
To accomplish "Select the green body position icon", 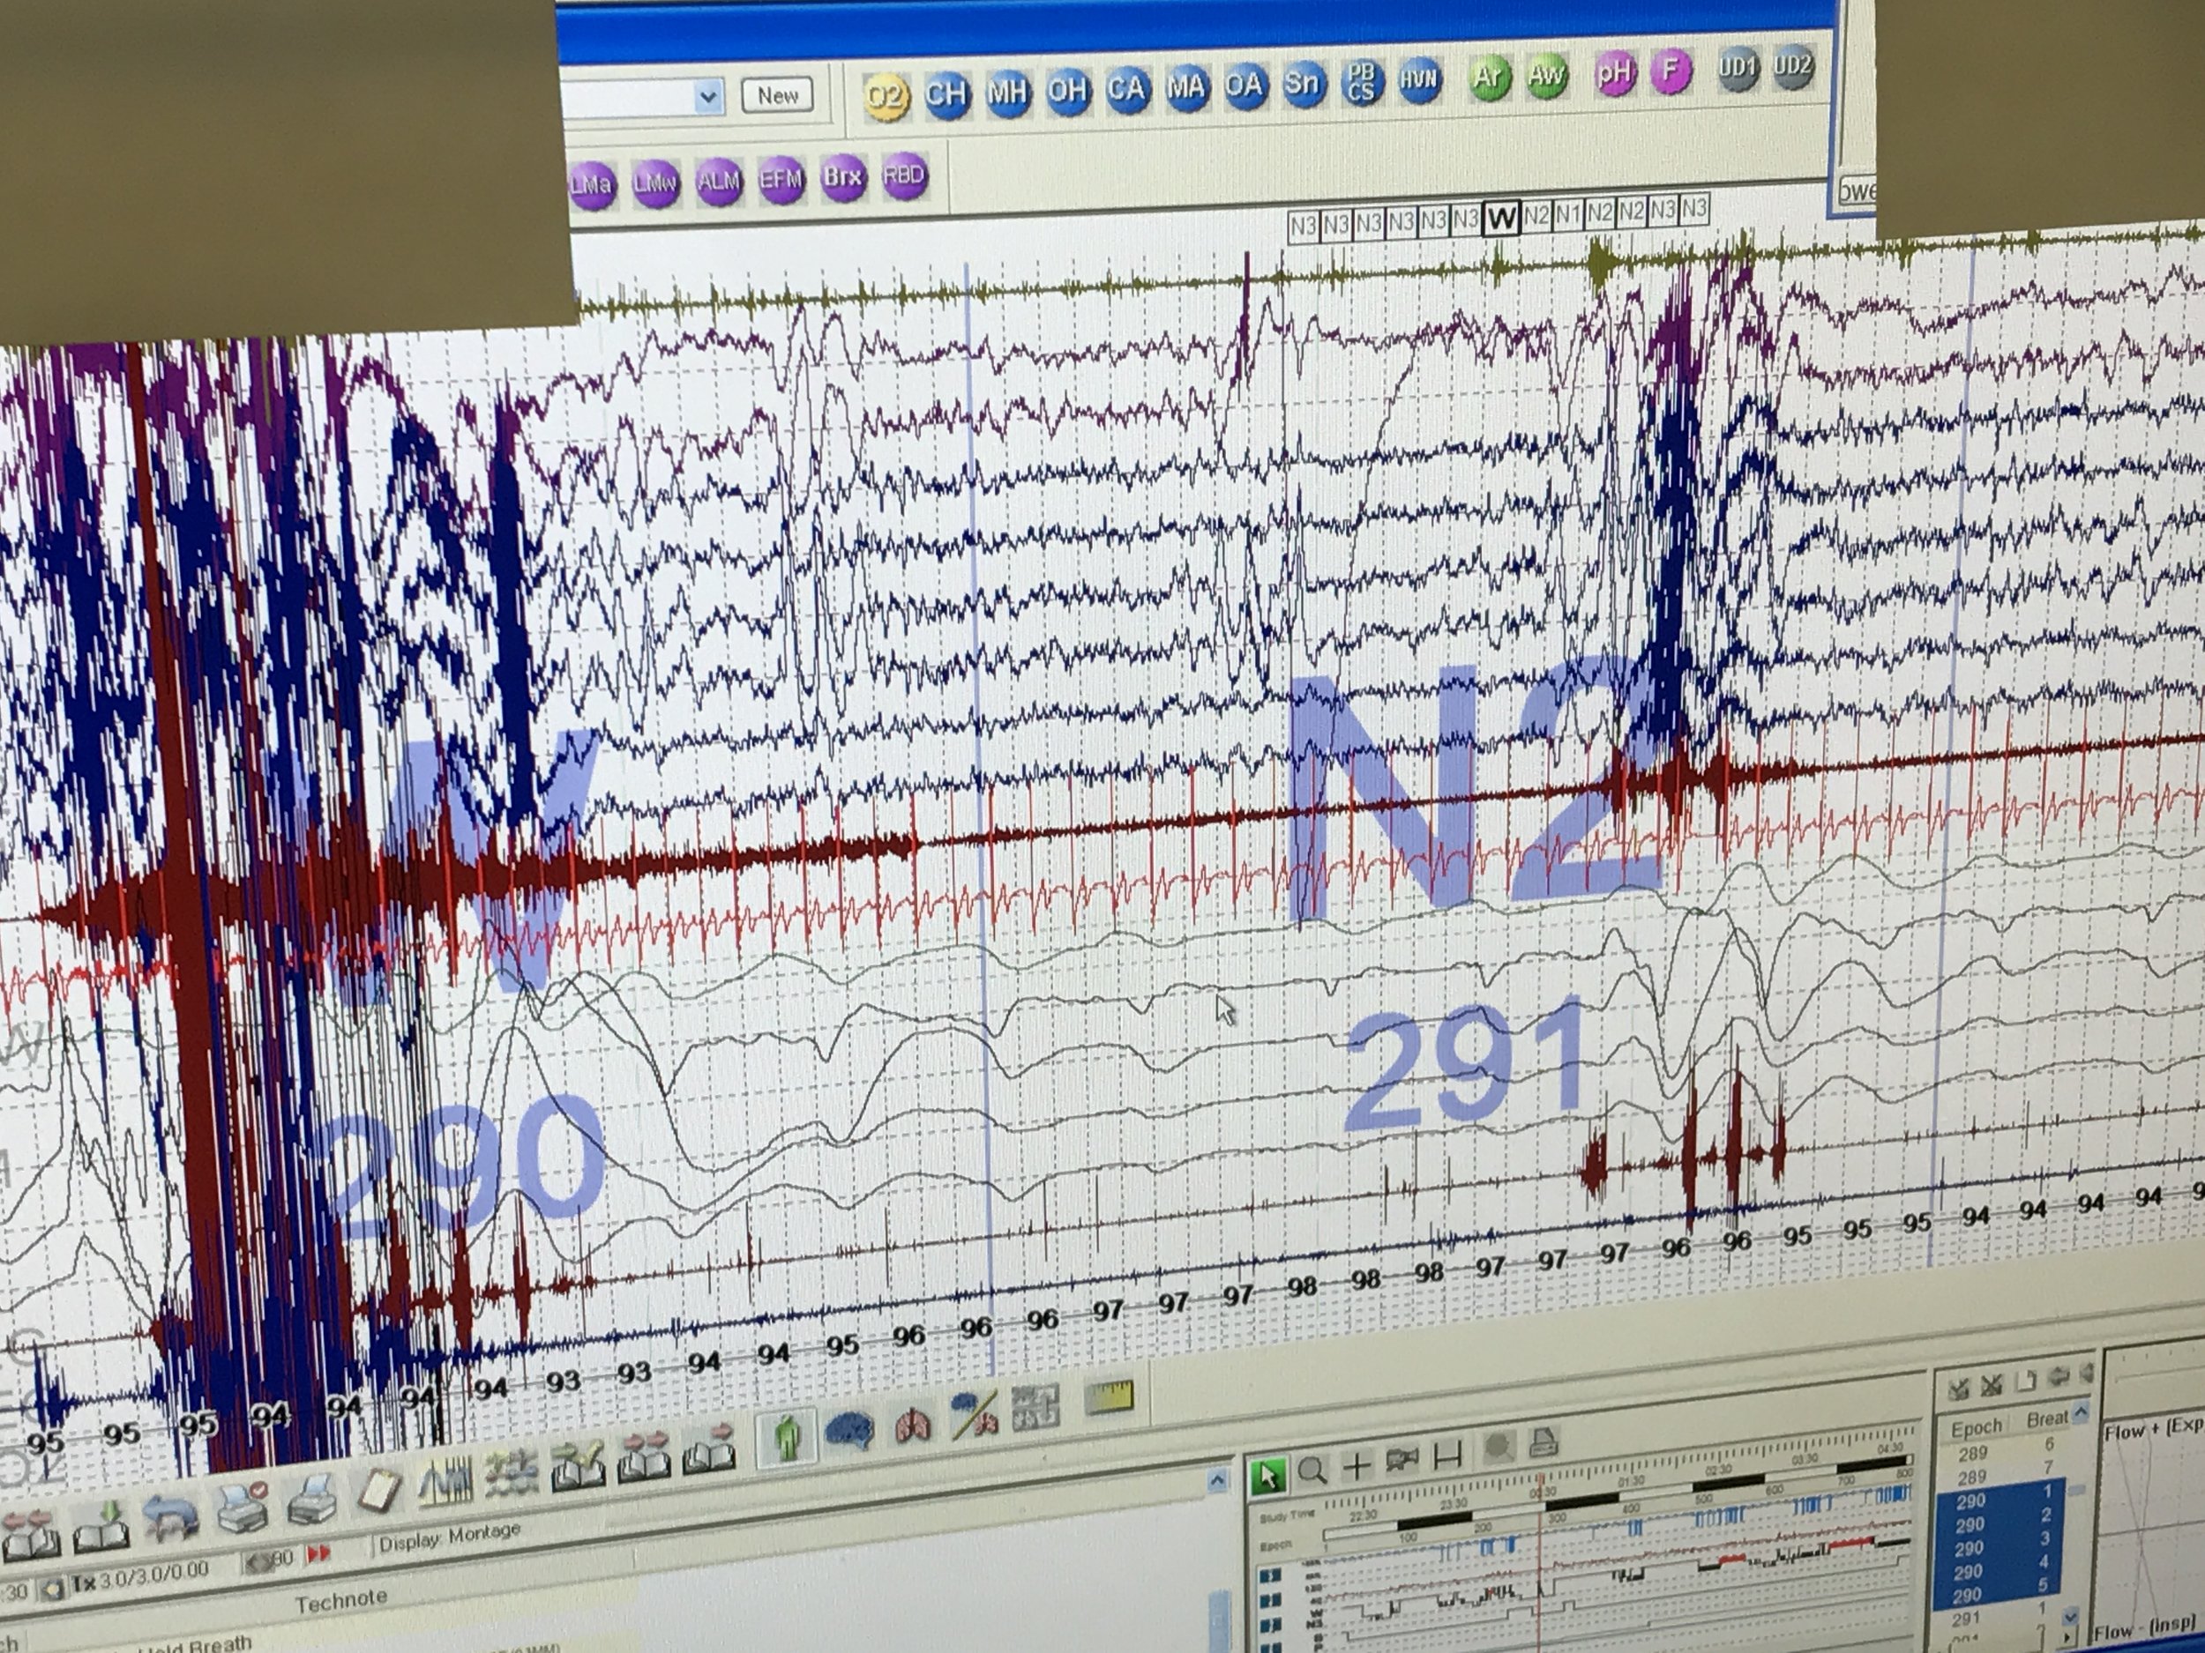I will point(788,1436).
